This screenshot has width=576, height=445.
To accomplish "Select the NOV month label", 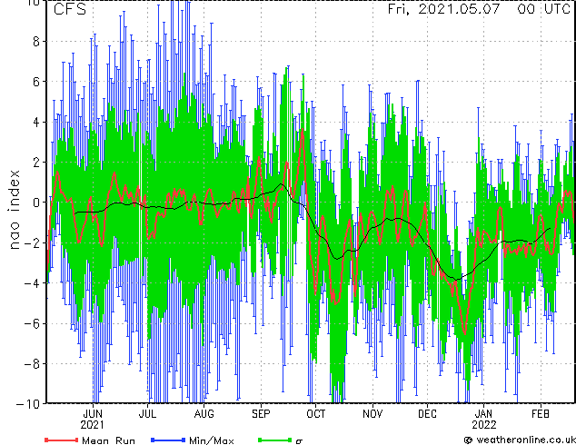I will point(372,414).
